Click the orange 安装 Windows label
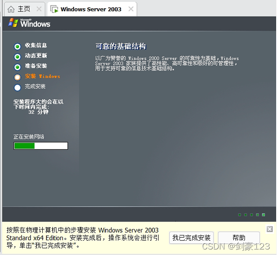The width and height of the screenshot is (277, 255). (42, 76)
